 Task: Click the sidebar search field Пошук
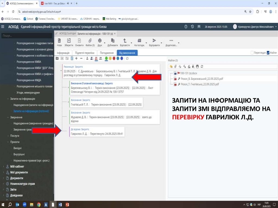[x=26, y=36]
